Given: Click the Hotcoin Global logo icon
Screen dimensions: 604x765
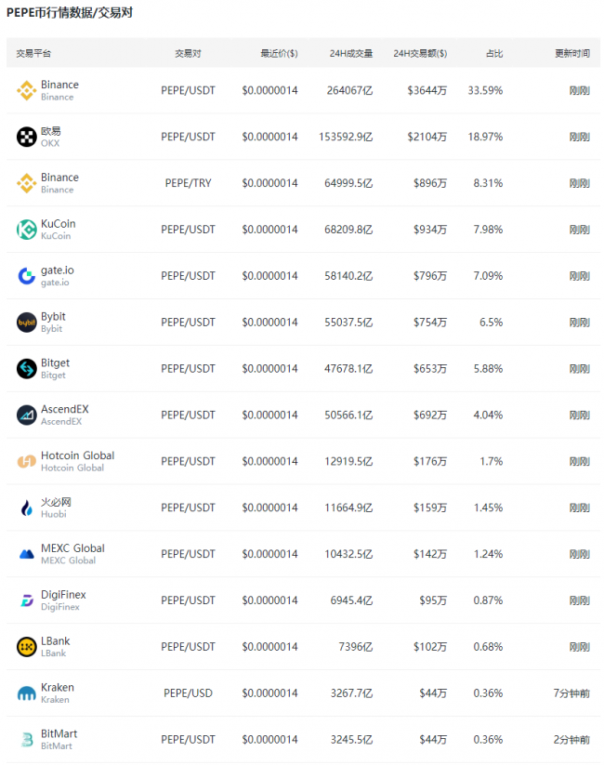Looking at the screenshot, I should pos(26,462).
